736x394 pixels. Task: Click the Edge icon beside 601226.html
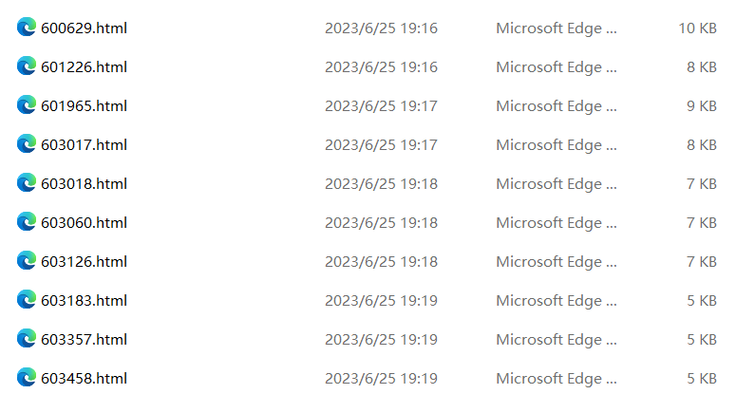point(27,66)
